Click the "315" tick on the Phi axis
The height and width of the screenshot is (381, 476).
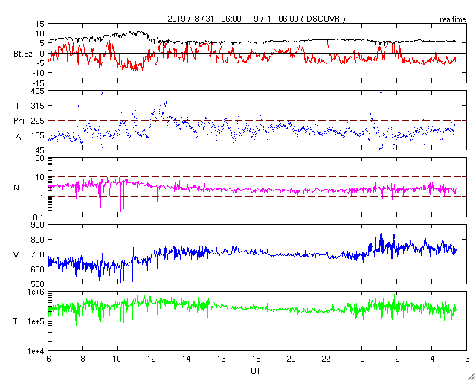(x=38, y=106)
